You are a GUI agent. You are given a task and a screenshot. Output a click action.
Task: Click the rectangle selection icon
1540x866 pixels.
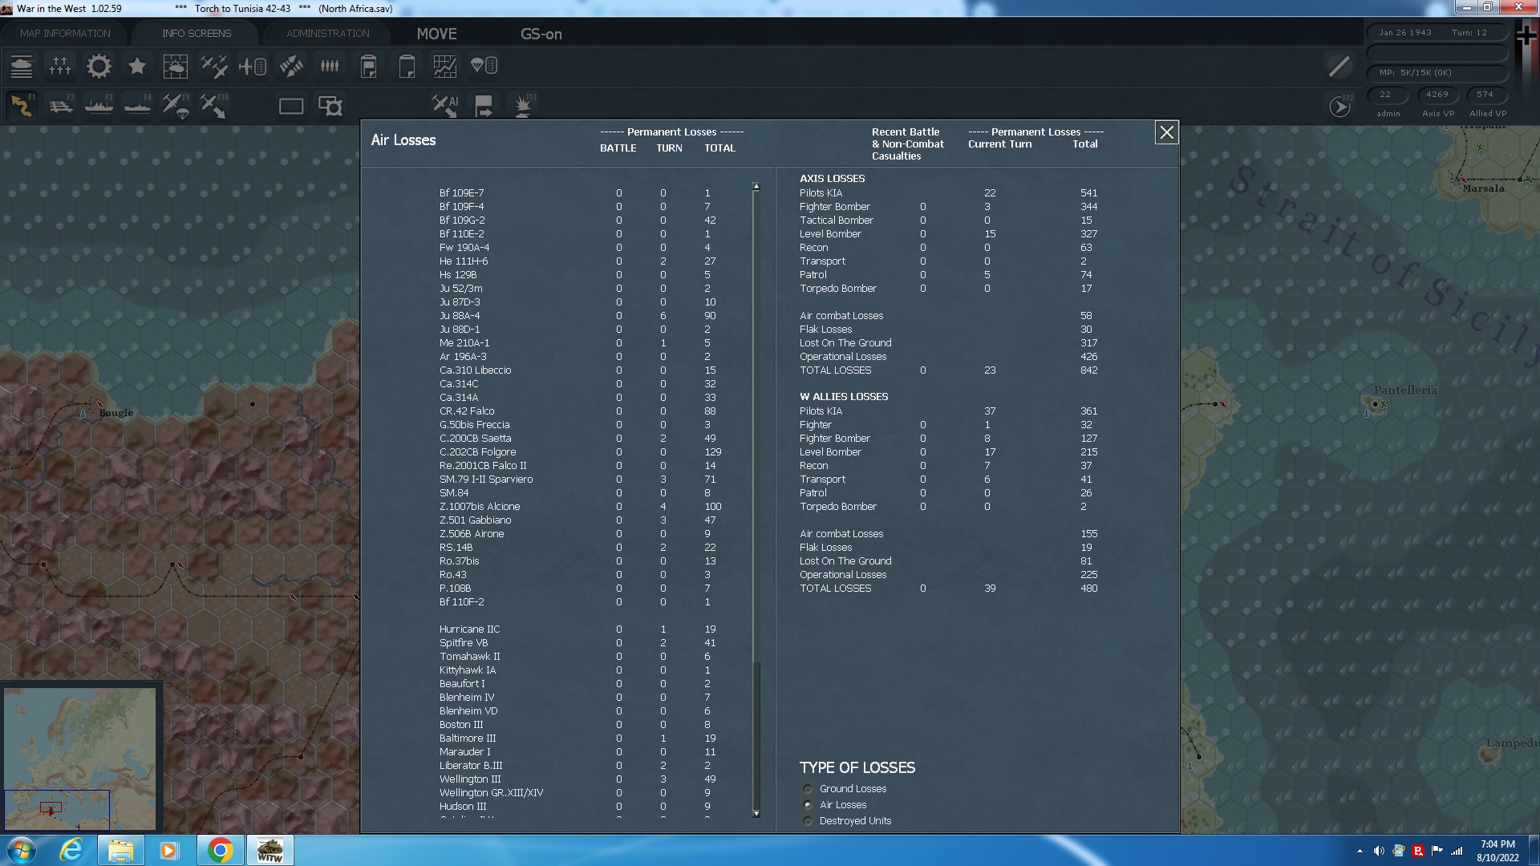click(291, 106)
